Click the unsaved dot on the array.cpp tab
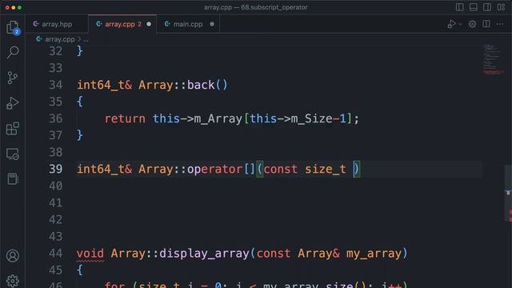Screen dimensions: 512x288 [x=149, y=24]
